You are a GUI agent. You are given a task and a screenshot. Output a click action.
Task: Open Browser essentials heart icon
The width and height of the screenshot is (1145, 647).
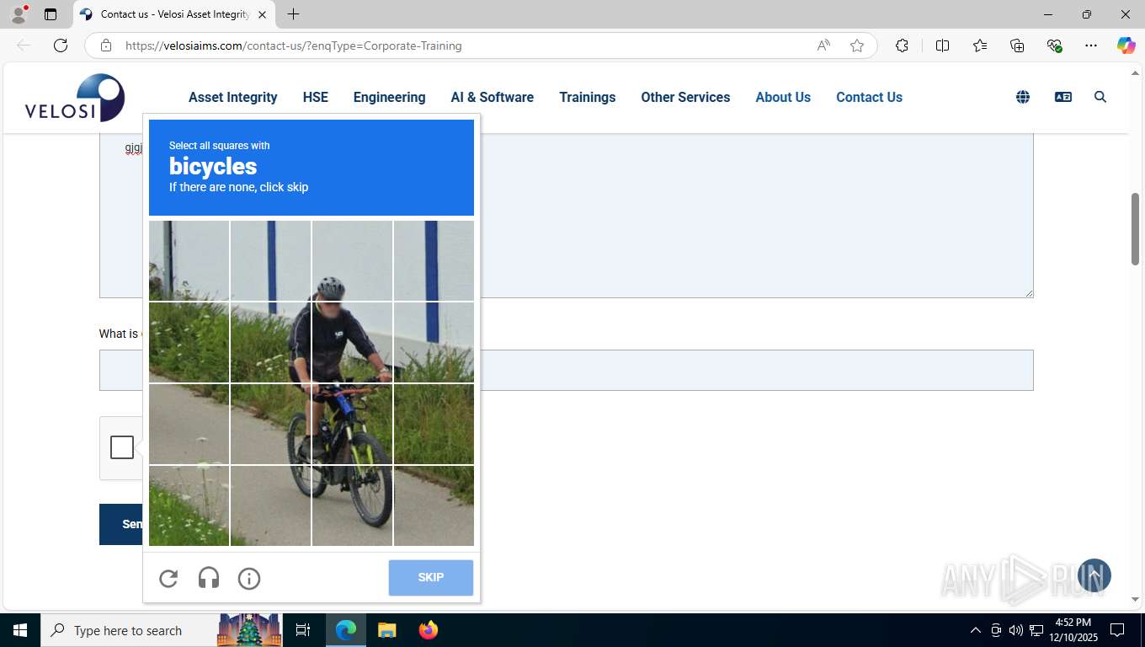[x=1054, y=45]
